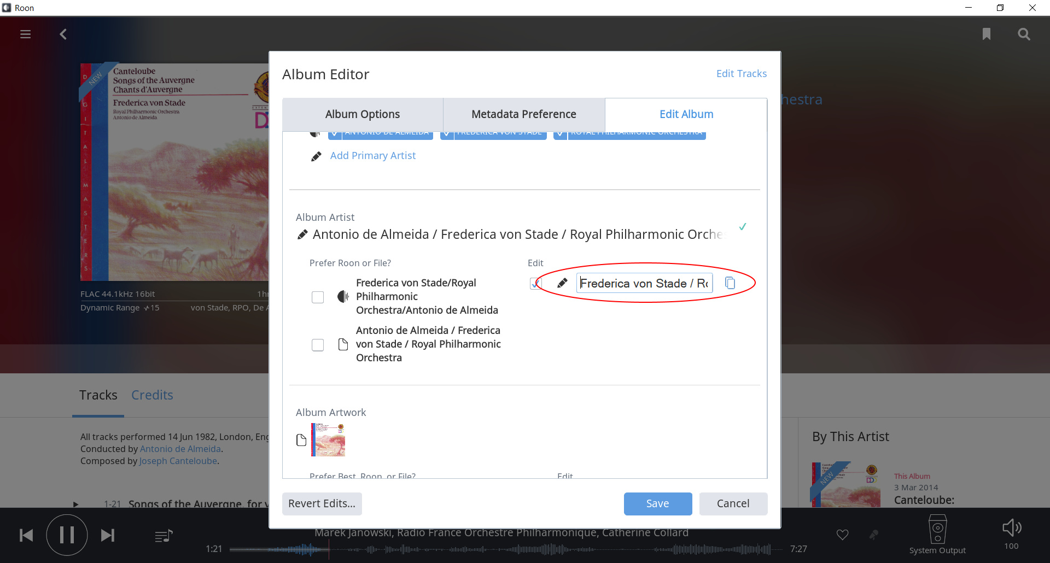The width and height of the screenshot is (1050, 563).
Task: Open the Antonio de Almeida conductor link
Action: pyautogui.click(x=180, y=449)
